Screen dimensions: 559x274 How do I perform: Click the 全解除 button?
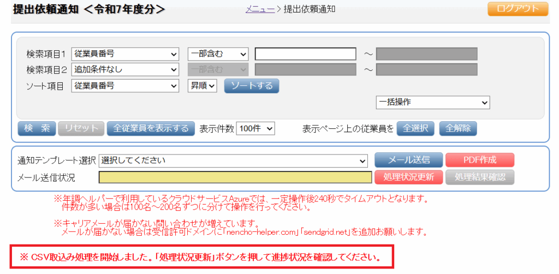coord(458,128)
